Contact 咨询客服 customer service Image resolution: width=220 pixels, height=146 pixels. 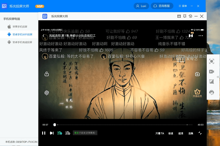click(162, 6)
